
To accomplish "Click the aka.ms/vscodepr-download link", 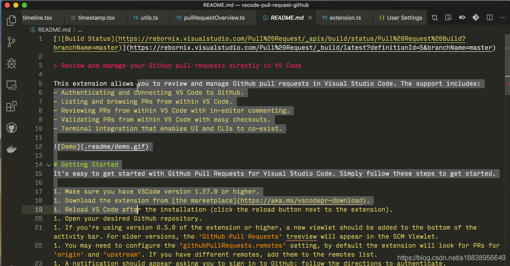I will pos(301,200).
